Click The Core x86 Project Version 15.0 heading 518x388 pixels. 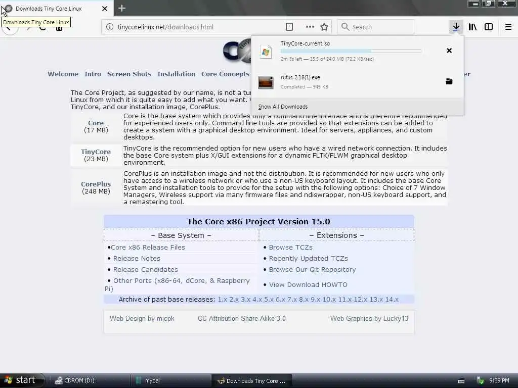point(258,221)
